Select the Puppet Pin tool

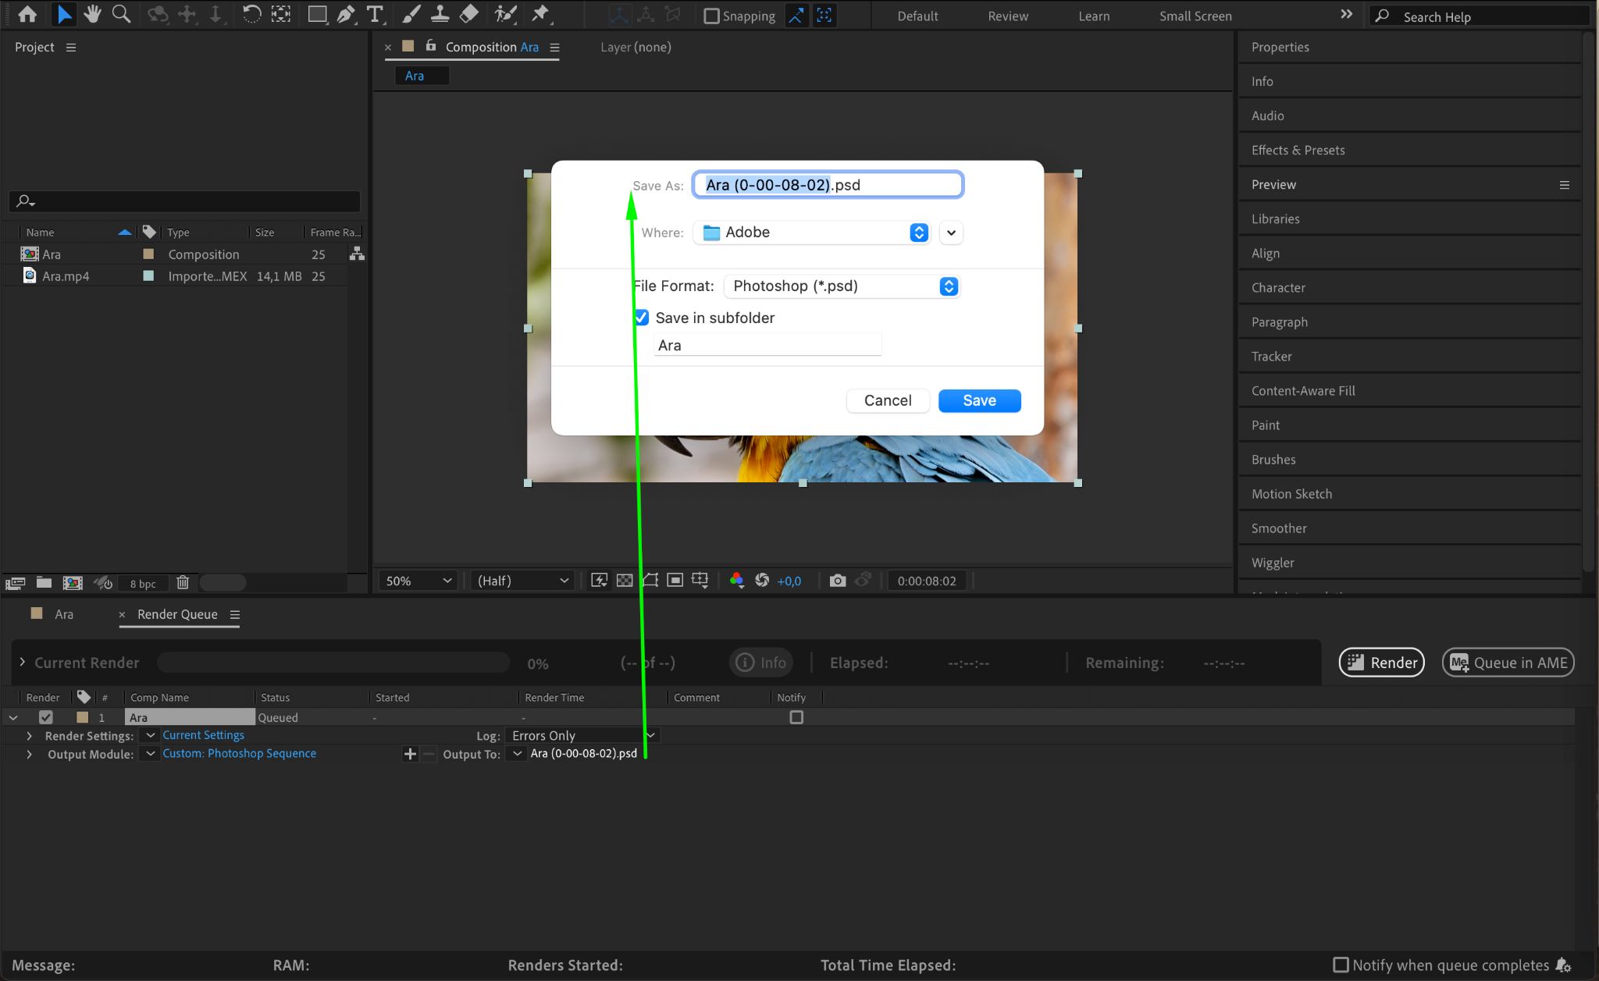tap(540, 14)
